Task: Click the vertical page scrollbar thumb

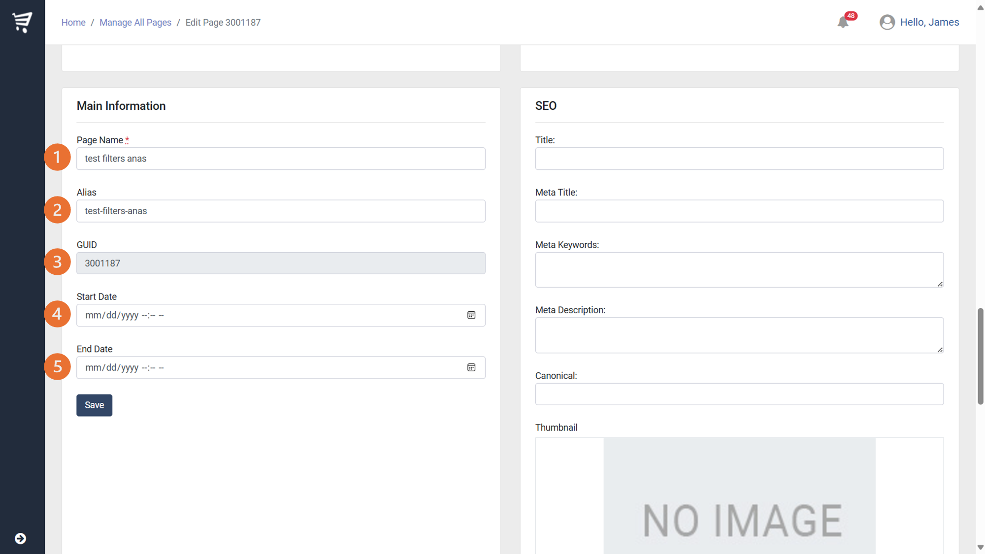Action: 980,356
